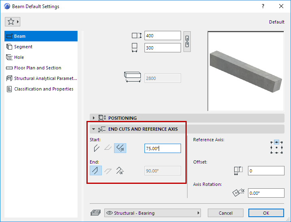Close the Beam Default Settings dialog

281,6
